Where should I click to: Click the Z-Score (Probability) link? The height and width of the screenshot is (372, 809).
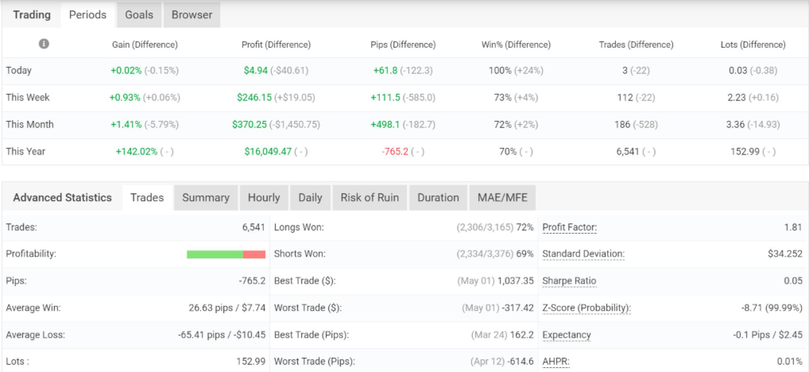[587, 308]
